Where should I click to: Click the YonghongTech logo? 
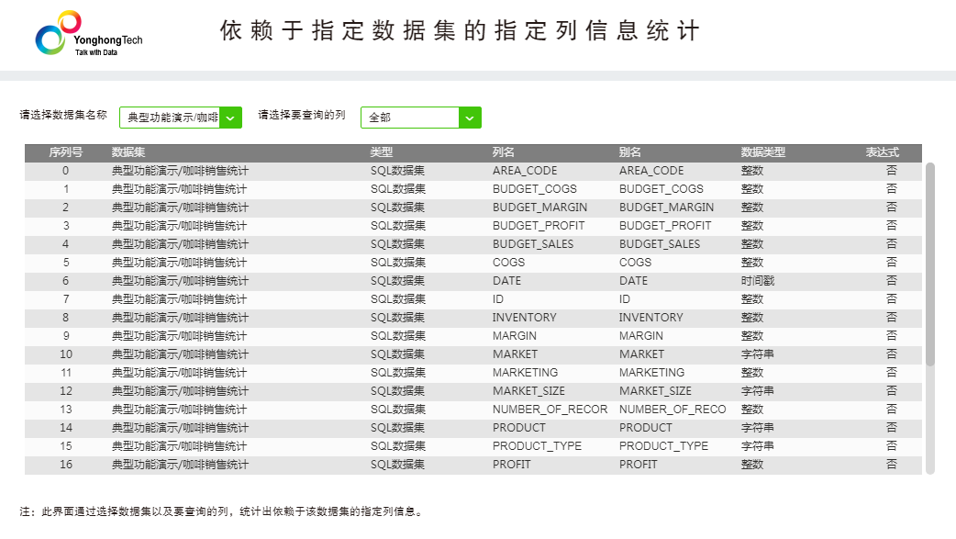click(x=88, y=34)
